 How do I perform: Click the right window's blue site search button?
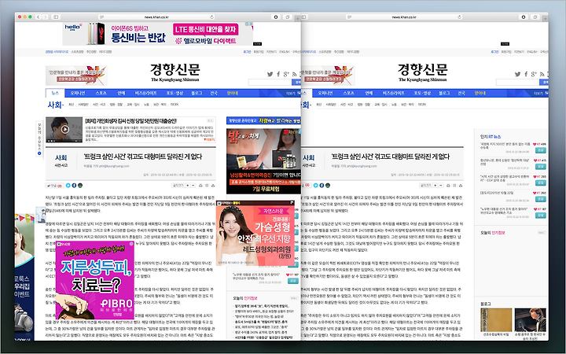(x=544, y=83)
